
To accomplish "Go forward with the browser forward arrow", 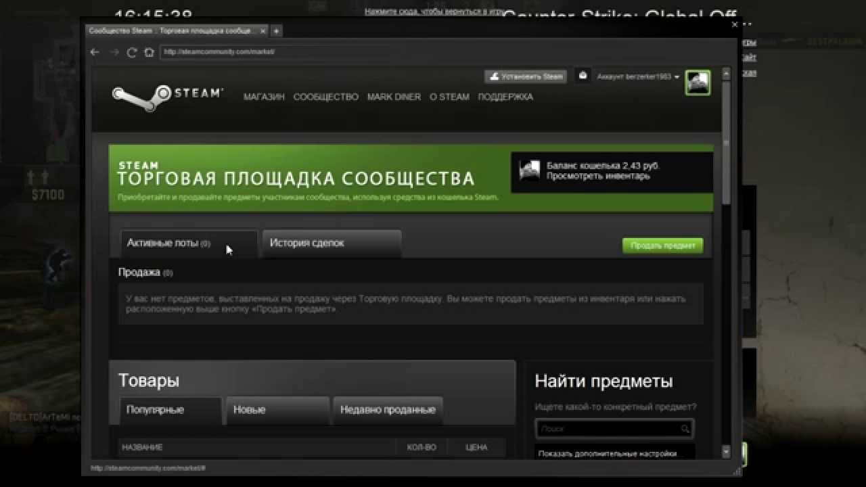I will tap(114, 52).
